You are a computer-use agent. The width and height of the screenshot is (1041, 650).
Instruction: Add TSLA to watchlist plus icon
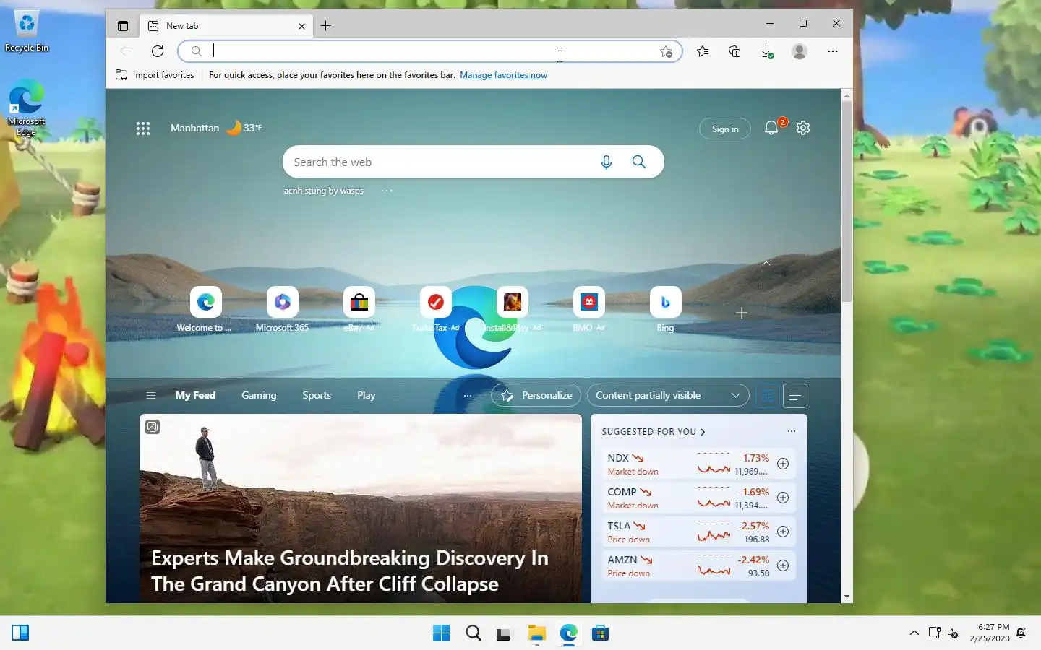click(783, 532)
